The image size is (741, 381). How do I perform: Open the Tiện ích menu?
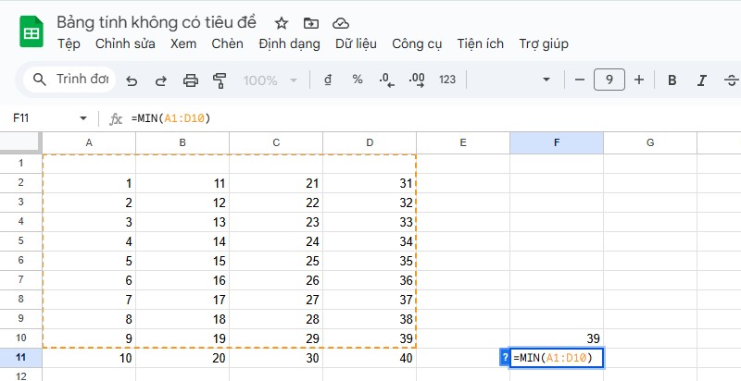[x=480, y=43]
